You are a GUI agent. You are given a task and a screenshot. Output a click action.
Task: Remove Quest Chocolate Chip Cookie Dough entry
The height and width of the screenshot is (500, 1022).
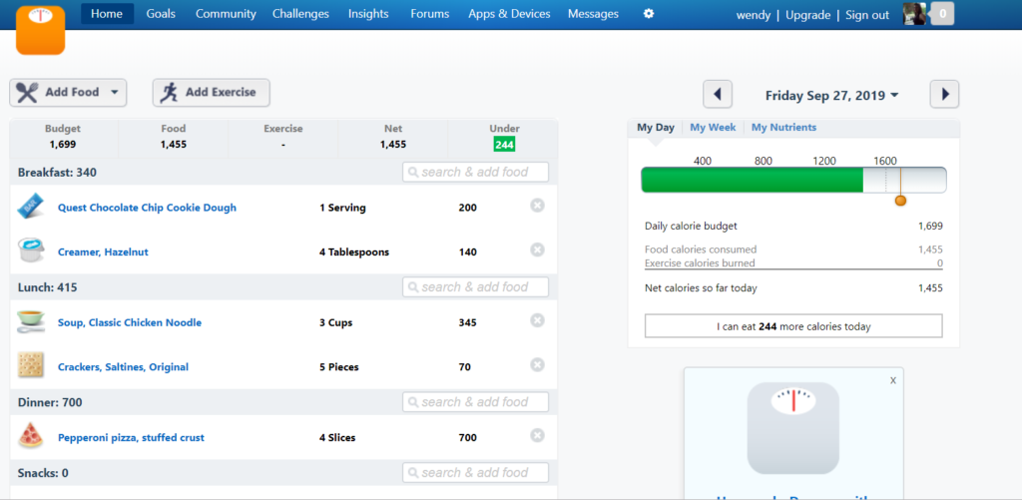pyautogui.click(x=537, y=206)
